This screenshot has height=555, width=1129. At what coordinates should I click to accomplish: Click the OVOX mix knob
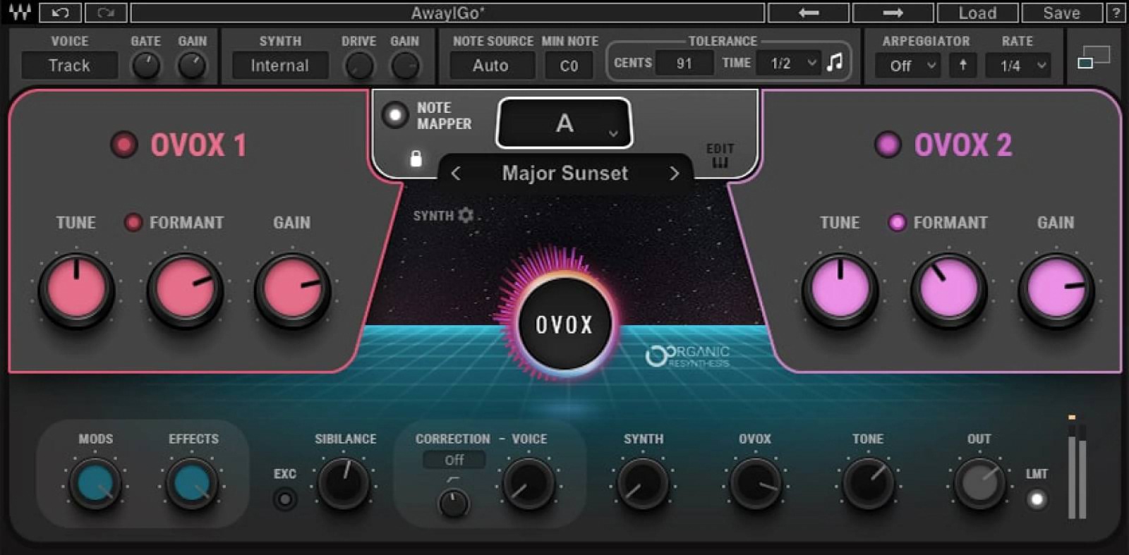coord(755,484)
